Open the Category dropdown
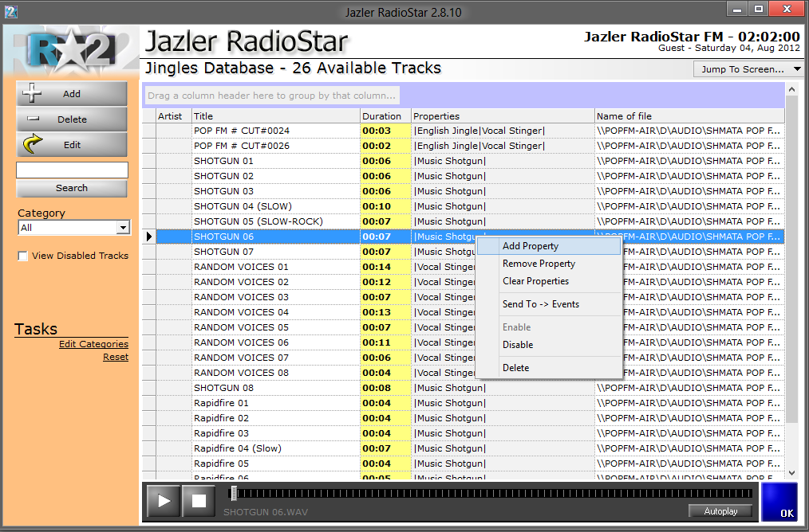The height and width of the screenshot is (532, 809). 123,228
